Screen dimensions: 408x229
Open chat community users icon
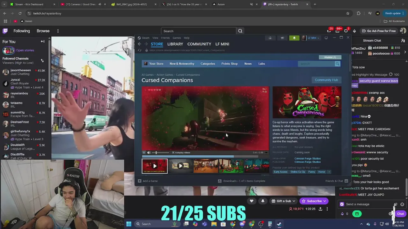(x=403, y=40)
